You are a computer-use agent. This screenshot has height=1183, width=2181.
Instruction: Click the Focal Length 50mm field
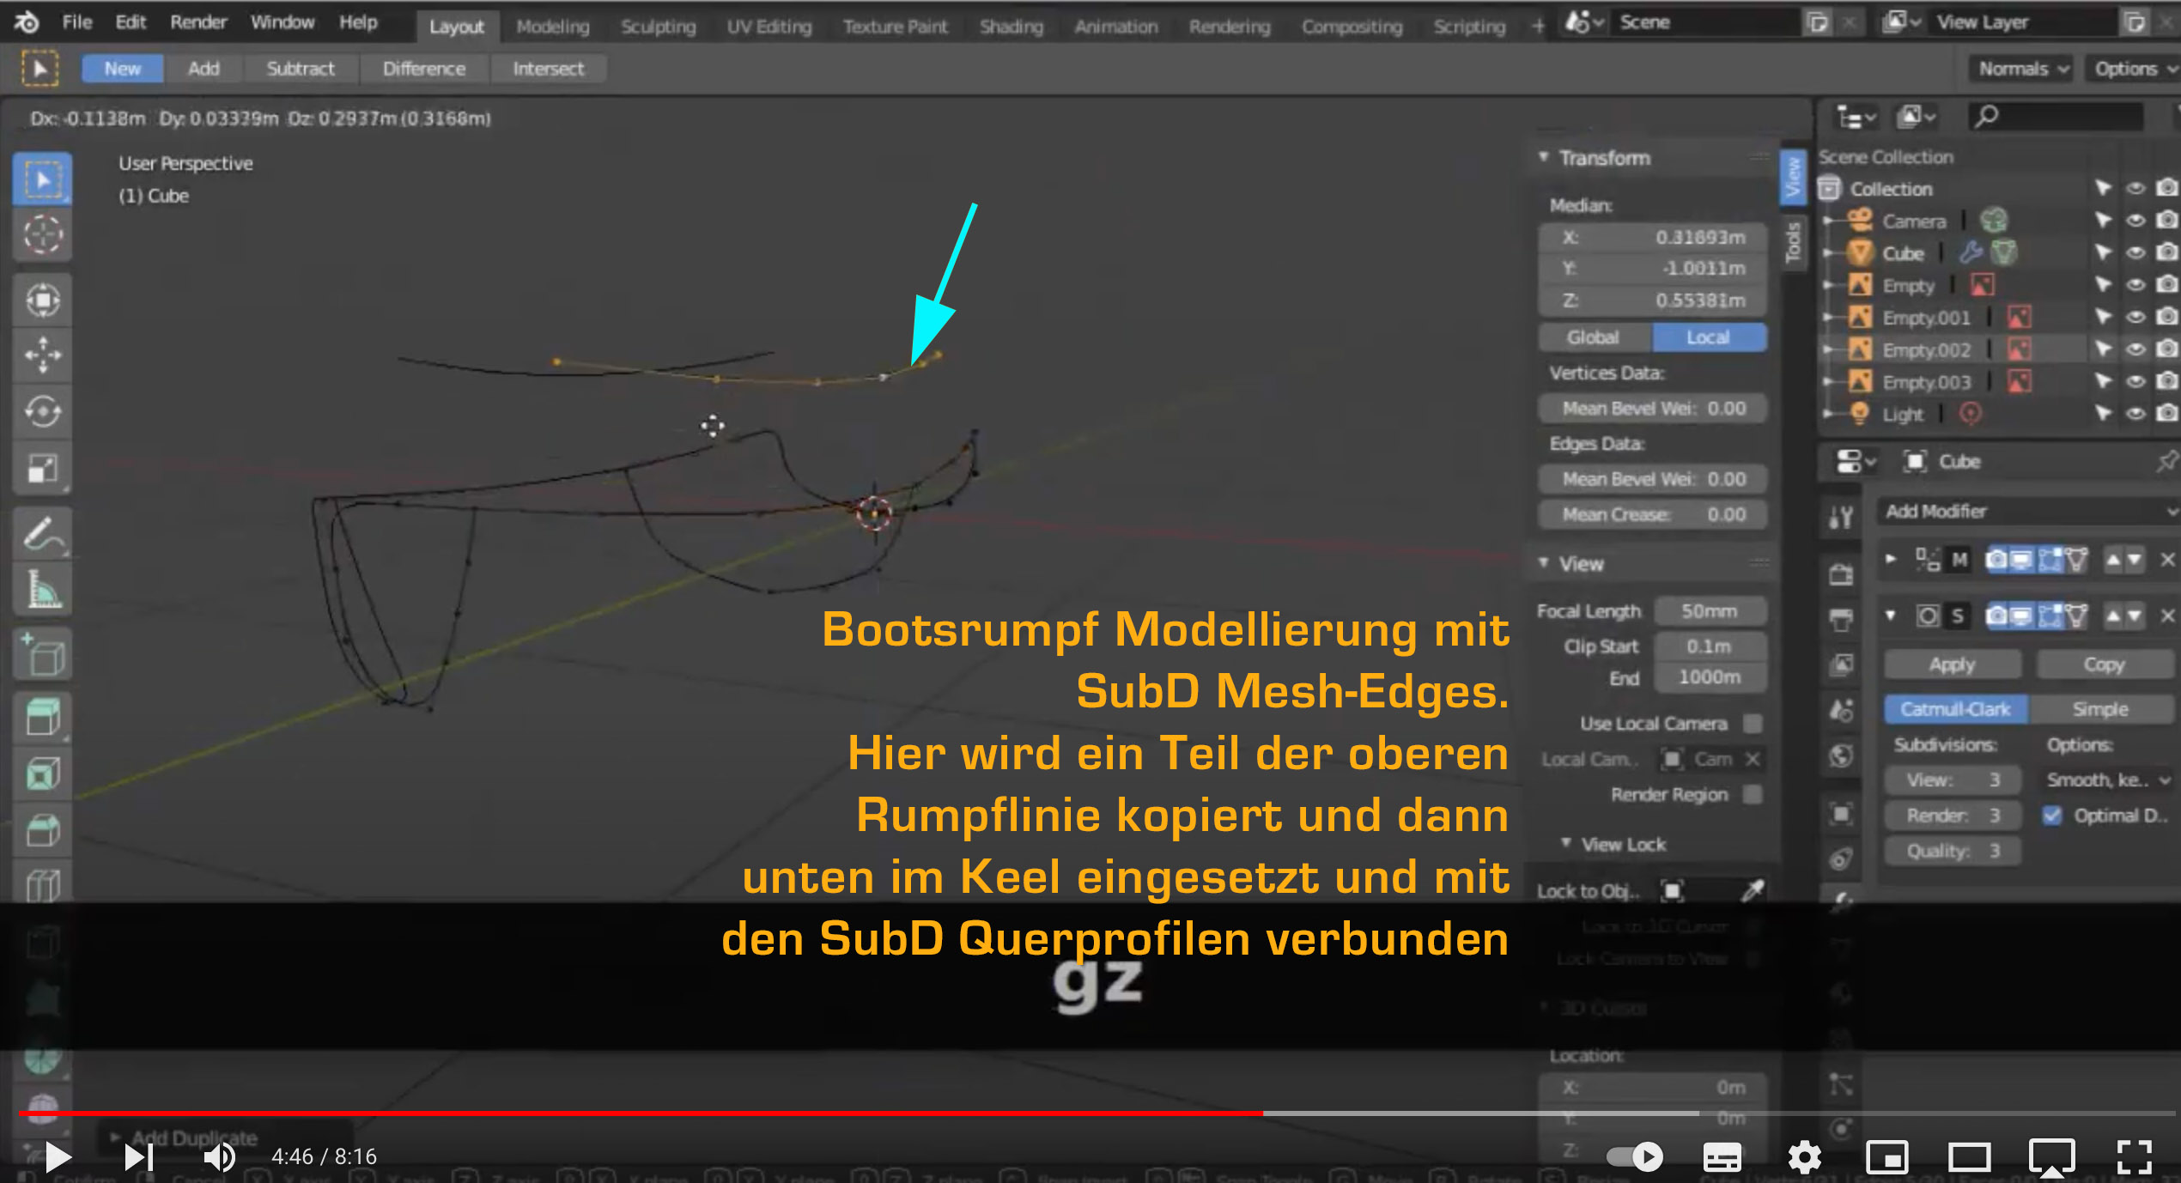click(x=1708, y=611)
